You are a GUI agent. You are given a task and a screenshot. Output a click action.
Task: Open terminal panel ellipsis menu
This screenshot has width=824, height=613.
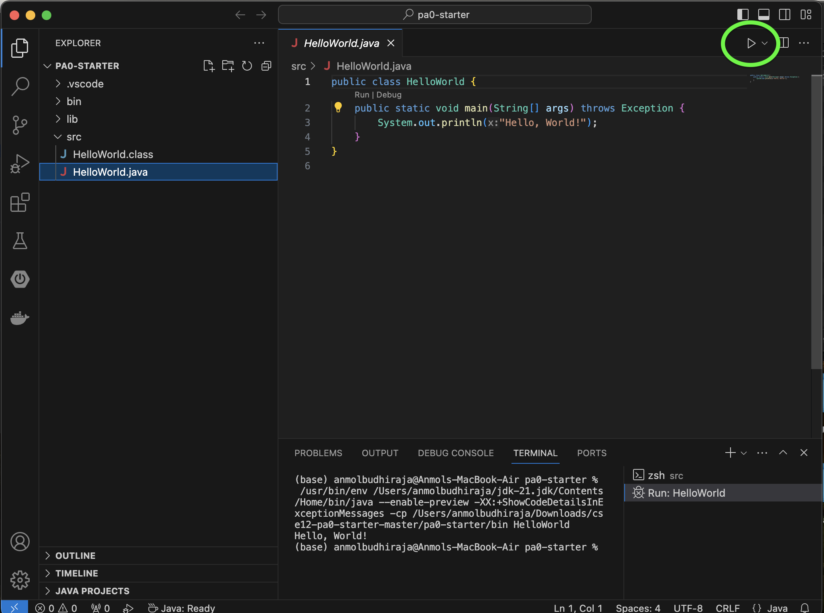click(762, 453)
